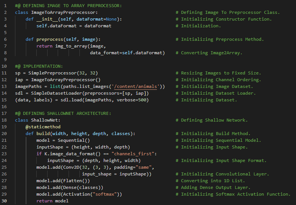Click the '#@ DEFINING SHALLOWNET ARCHITECTURE:' comment
This screenshot has width=296, height=205.
pyautogui.click(x=63, y=113)
